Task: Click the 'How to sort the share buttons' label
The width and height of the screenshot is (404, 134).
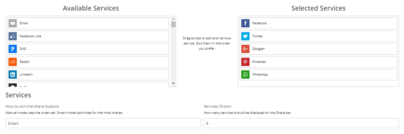Action: pos(32,106)
